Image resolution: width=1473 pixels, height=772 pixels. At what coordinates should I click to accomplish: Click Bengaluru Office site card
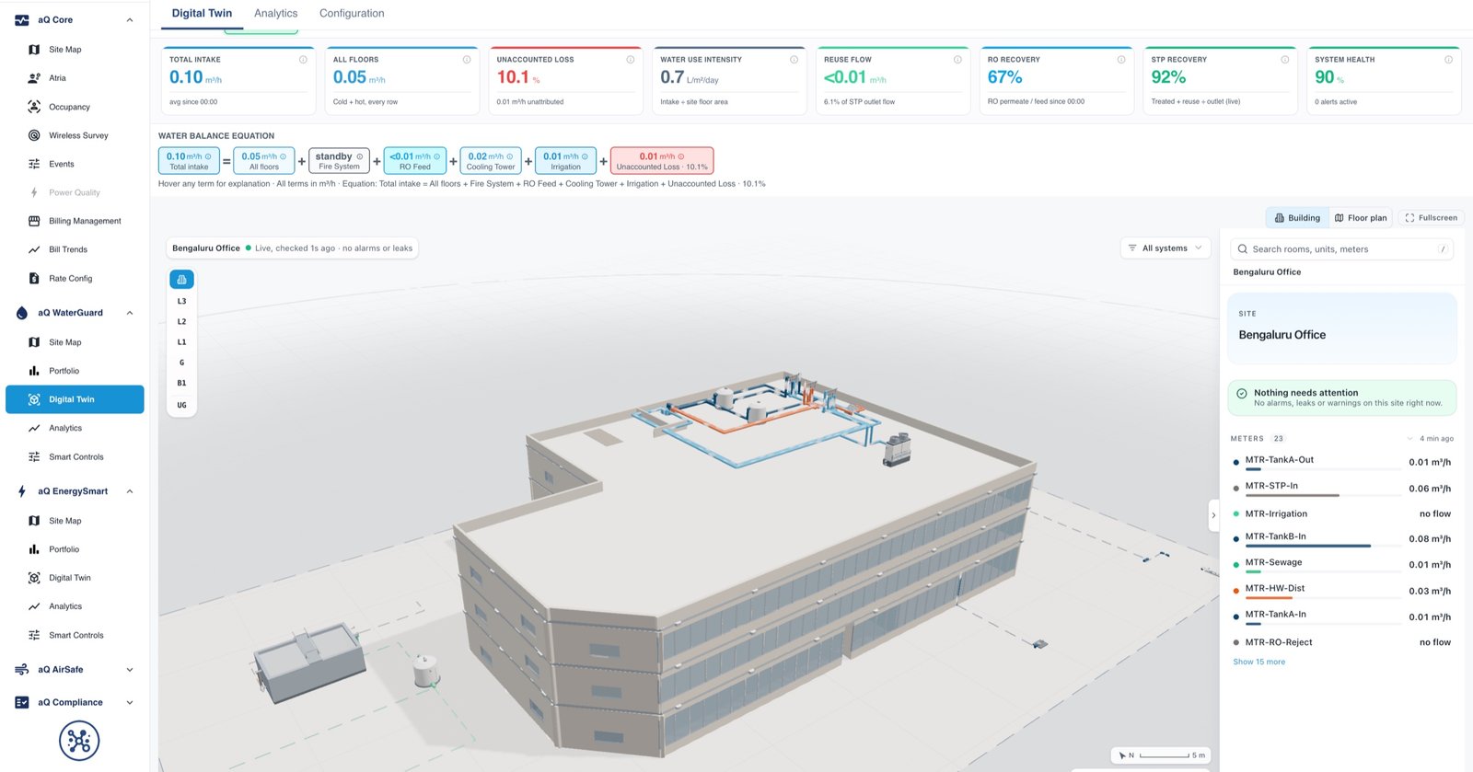coord(1342,328)
